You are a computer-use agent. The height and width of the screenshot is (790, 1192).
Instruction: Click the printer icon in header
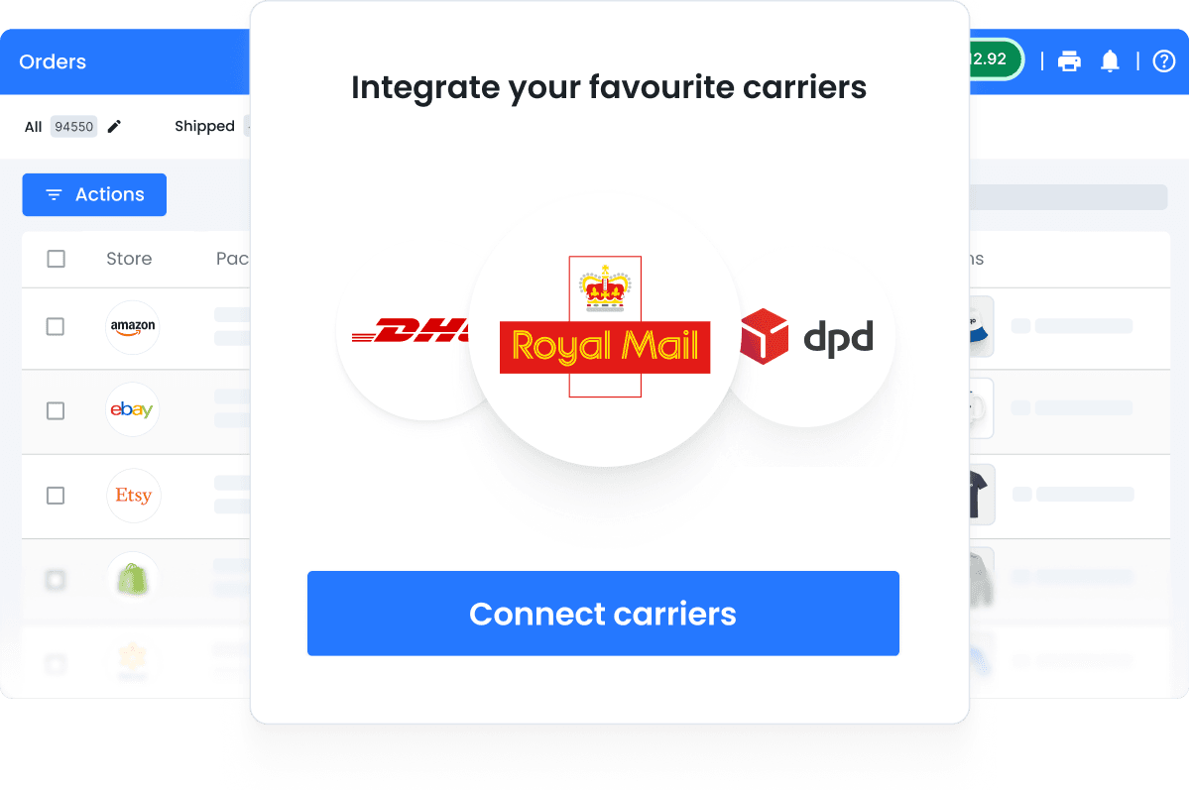tap(1069, 61)
